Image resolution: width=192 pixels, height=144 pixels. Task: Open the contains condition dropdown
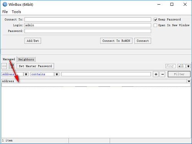pyautogui.click(x=57, y=74)
